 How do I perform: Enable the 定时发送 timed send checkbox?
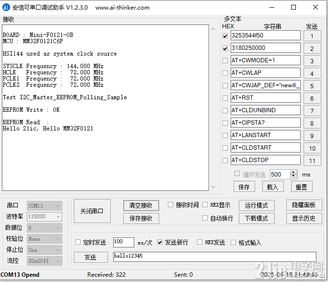coord(78,242)
